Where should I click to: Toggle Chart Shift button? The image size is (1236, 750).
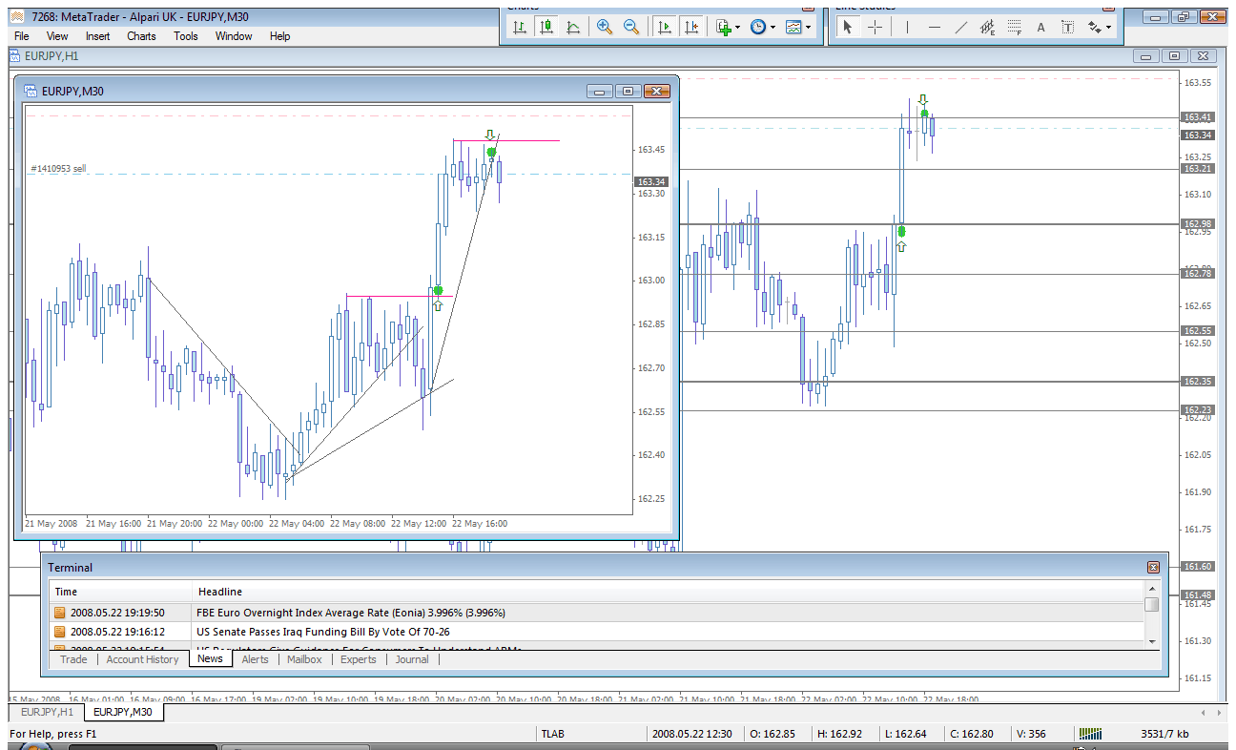691,28
